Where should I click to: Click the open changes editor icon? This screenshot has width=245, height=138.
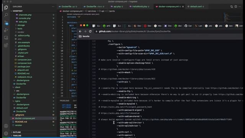(231, 7)
